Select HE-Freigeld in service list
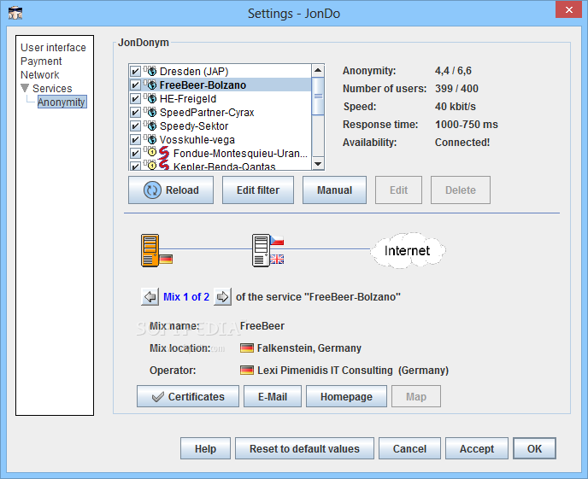 point(188,99)
